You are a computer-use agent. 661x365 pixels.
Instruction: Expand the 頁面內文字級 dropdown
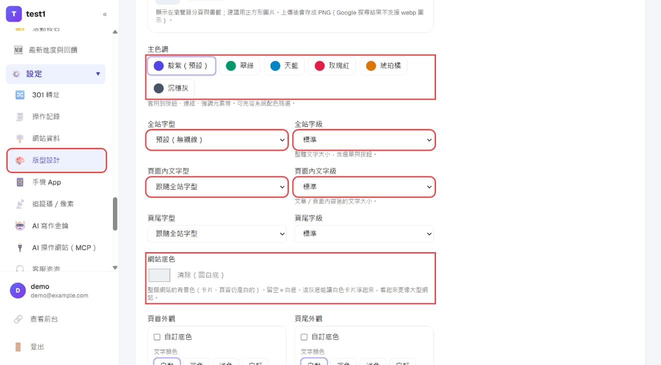tap(364, 187)
